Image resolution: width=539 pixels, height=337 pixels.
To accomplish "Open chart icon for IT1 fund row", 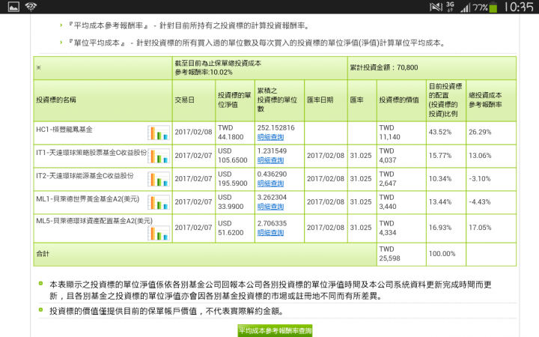I will 159,156.
